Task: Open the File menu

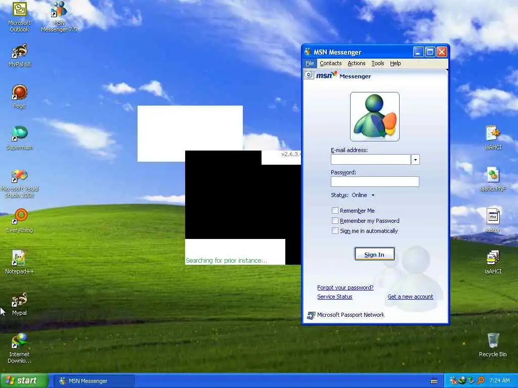Action: pyautogui.click(x=310, y=63)
